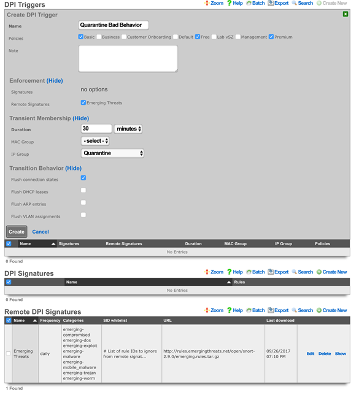359x393 pixels.
Task: Check the Customer Onboarding policy checkbox
Action: point(124,37)
